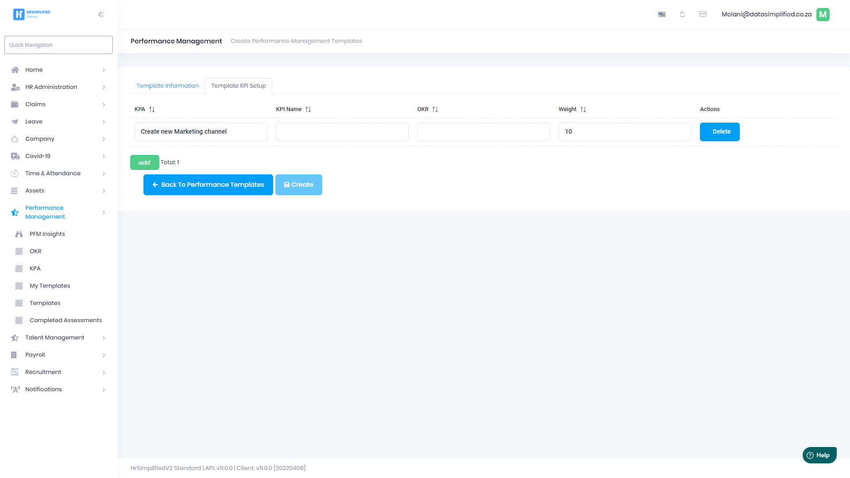Screen dimensions: 850x478
Task: Click the language flag icon
Action: (662, 15)
